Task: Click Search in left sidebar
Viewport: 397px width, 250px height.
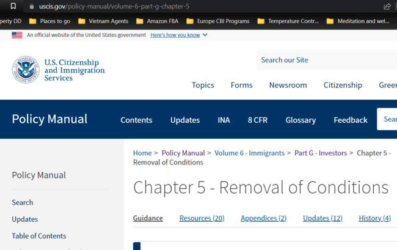Action: 22,202
